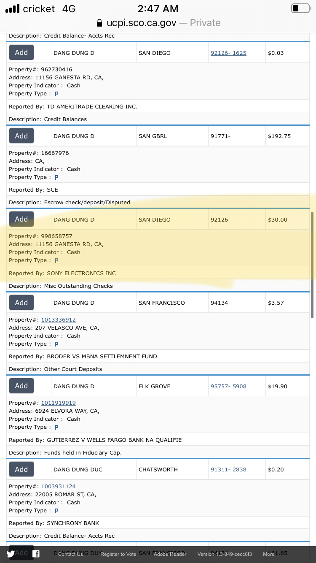The width and height of the screenshot is (316, 563).
Task: Select 'Address: 22005 ROMAR ST, CA,'
Action: coord(53,494)
